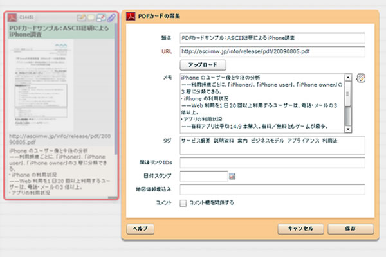The width and height of the screenshot is (386, 257).
Task: Open the calendar picker next to 日付スタンプ
Action: [233, 176]
